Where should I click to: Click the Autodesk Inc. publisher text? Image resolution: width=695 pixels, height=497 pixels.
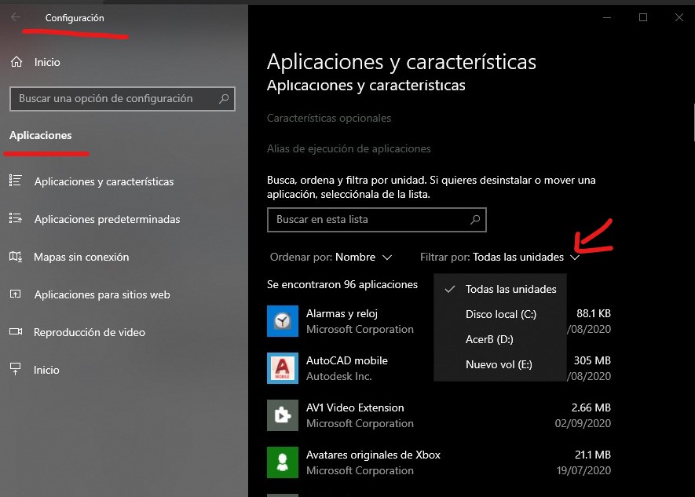(x=338, y=377)
